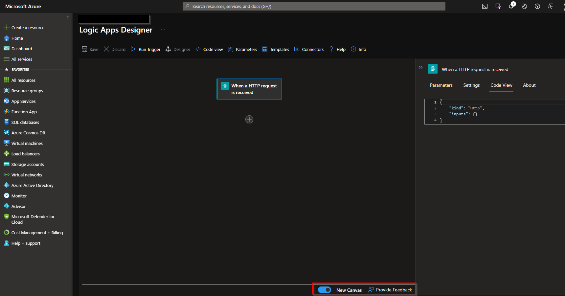Viewport: 565px width, 296px height.
Task: Click the Help + support person icon
Action: pyautogui.click(x=6, y=243)
